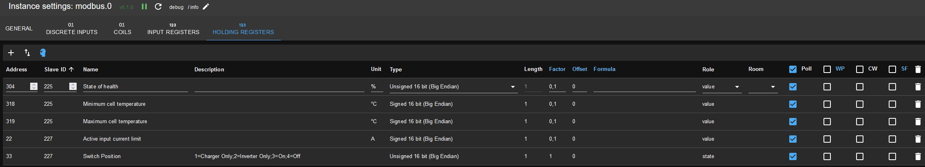Open the Room dropdown in first row
Screen dimensions: 925x167
tap(763, 87)
